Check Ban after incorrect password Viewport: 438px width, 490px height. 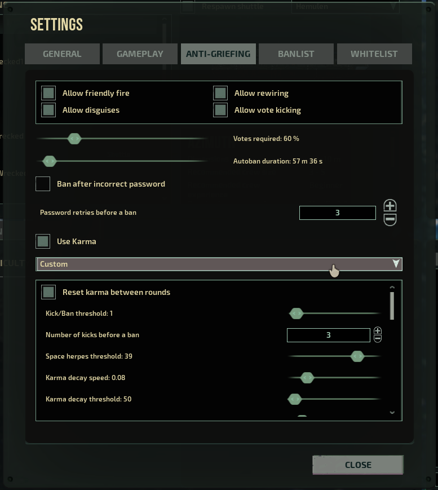(43, 184)
